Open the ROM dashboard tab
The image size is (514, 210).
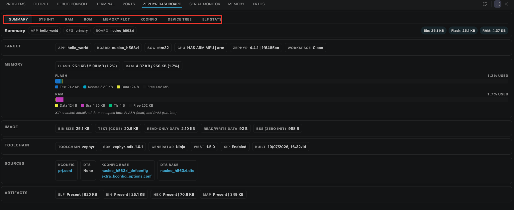(88, 19)
